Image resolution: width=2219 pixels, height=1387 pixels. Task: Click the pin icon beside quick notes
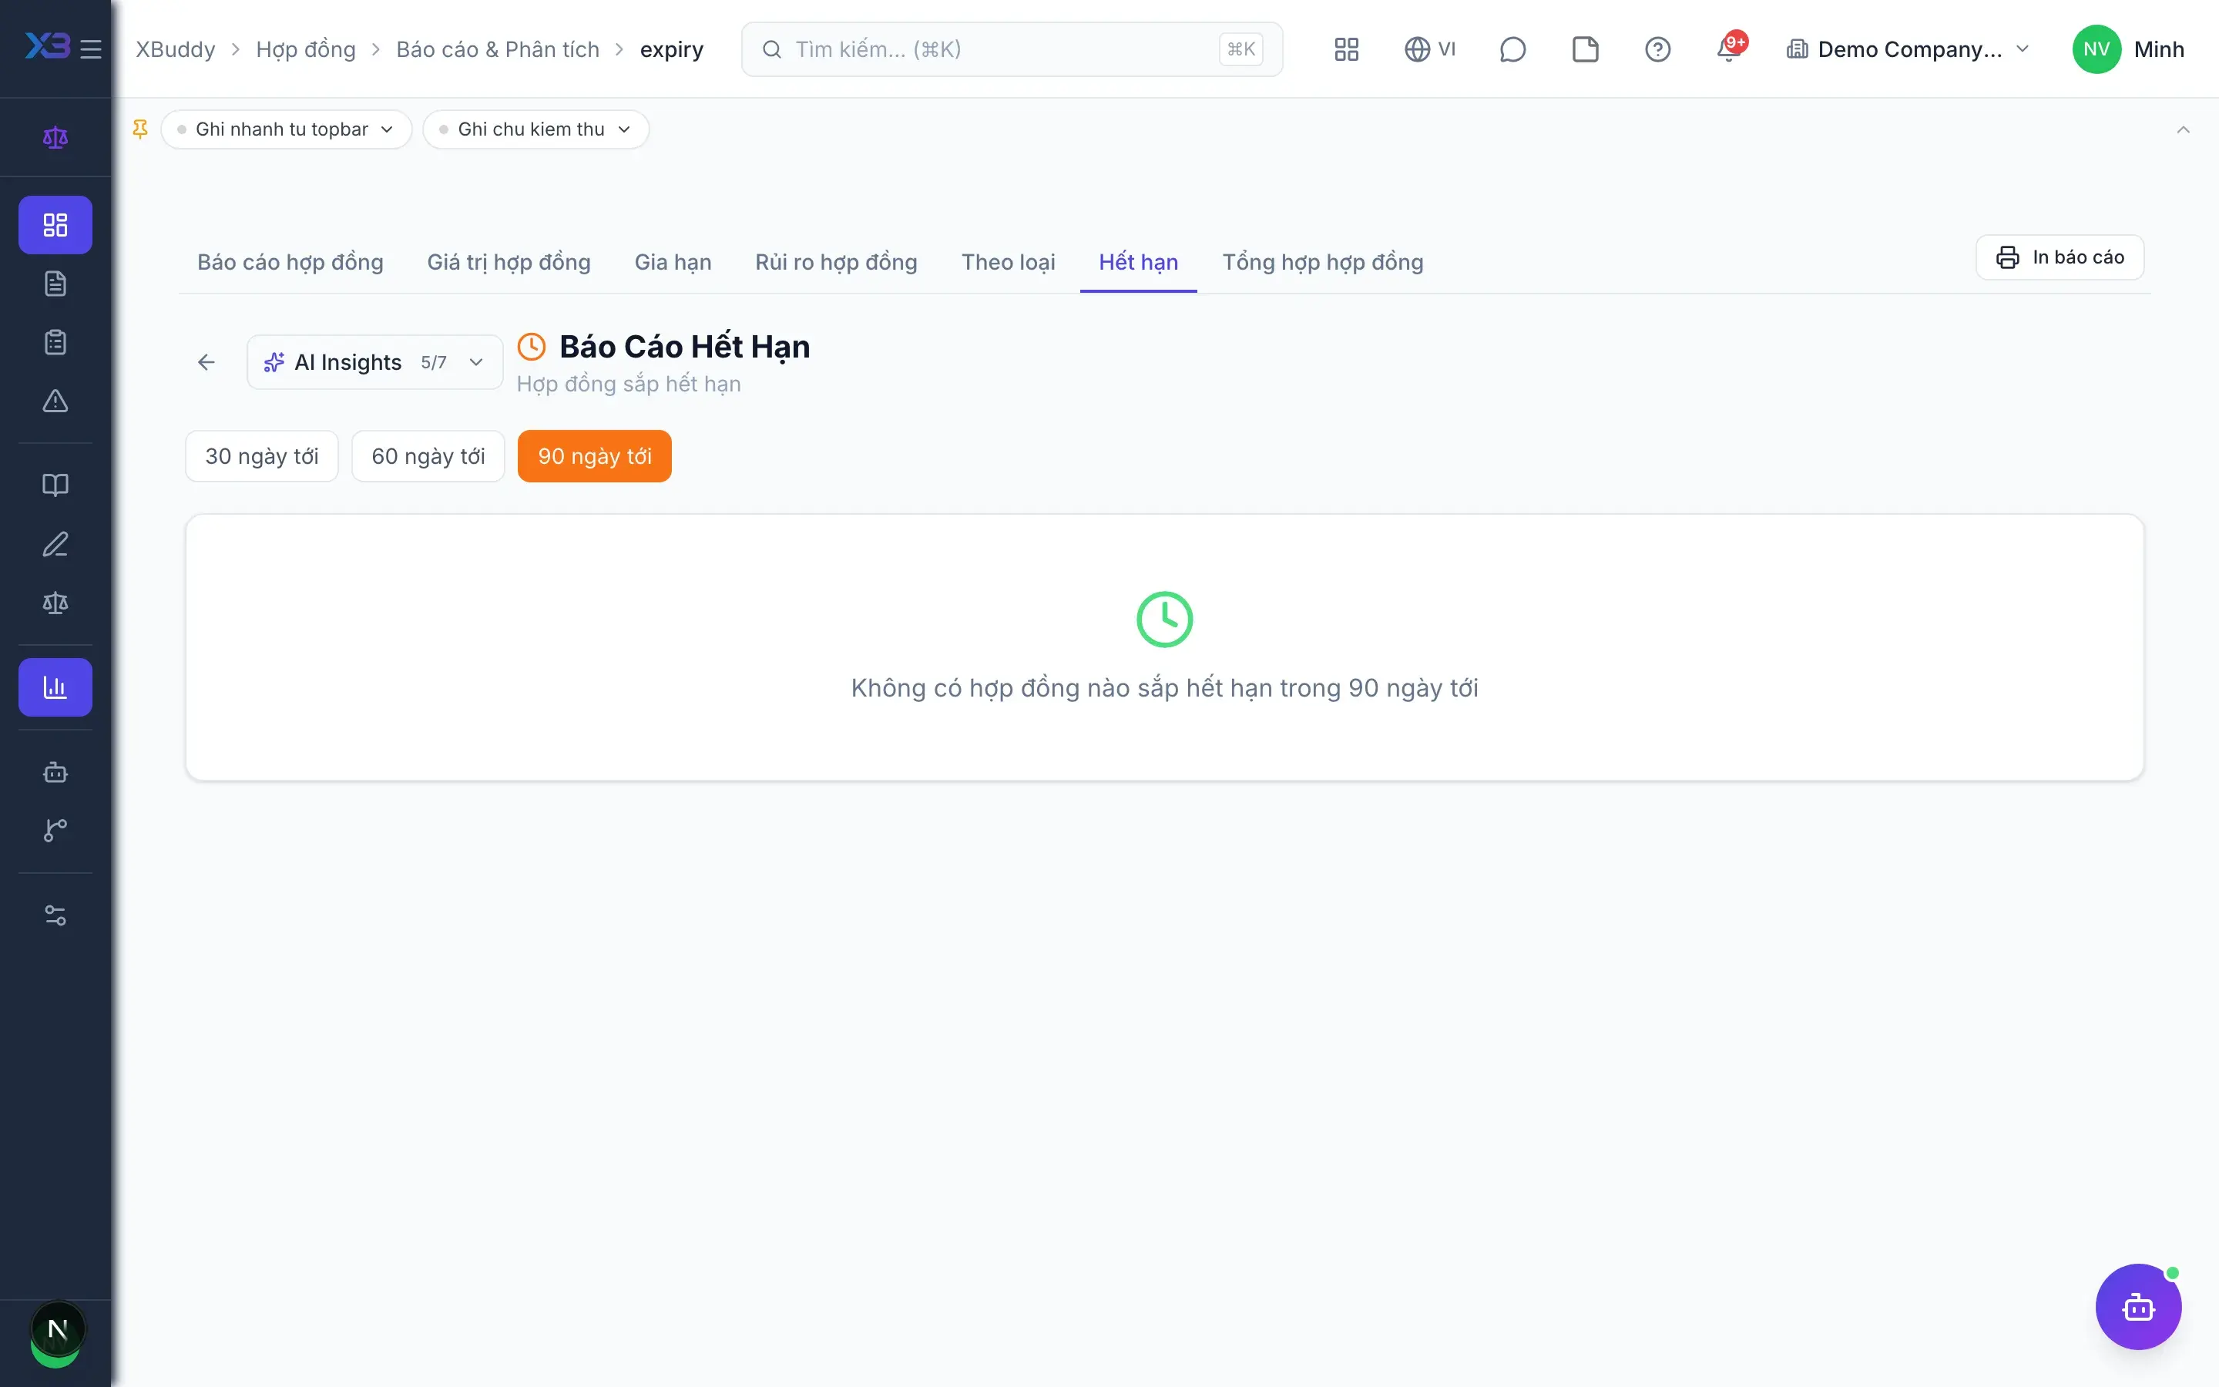(140, 129)
